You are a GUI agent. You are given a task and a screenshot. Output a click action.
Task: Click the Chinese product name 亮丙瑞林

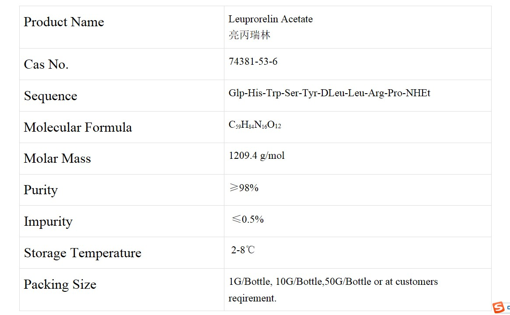249,35
